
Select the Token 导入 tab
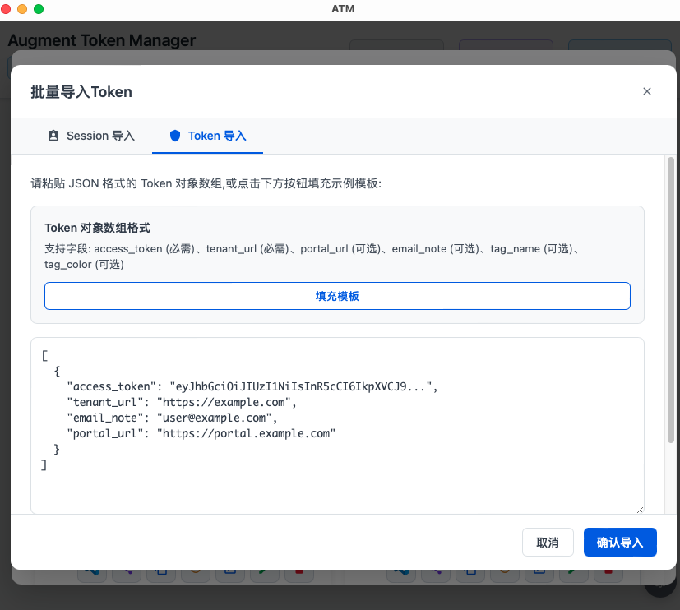point(207,136)
